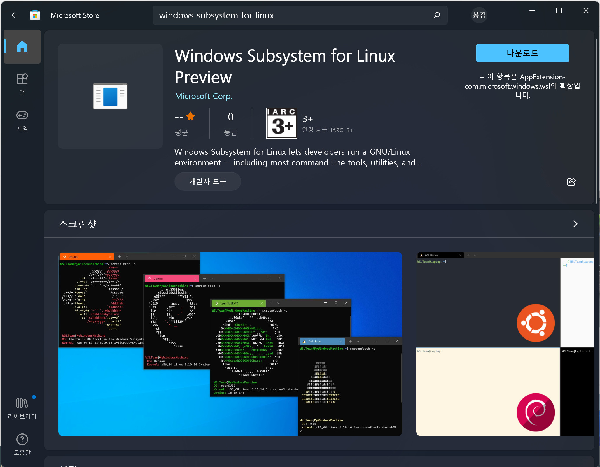
Task: Expand screenshots section with chevron arrow
Action: pyautogui.click(x=575, y=224)
